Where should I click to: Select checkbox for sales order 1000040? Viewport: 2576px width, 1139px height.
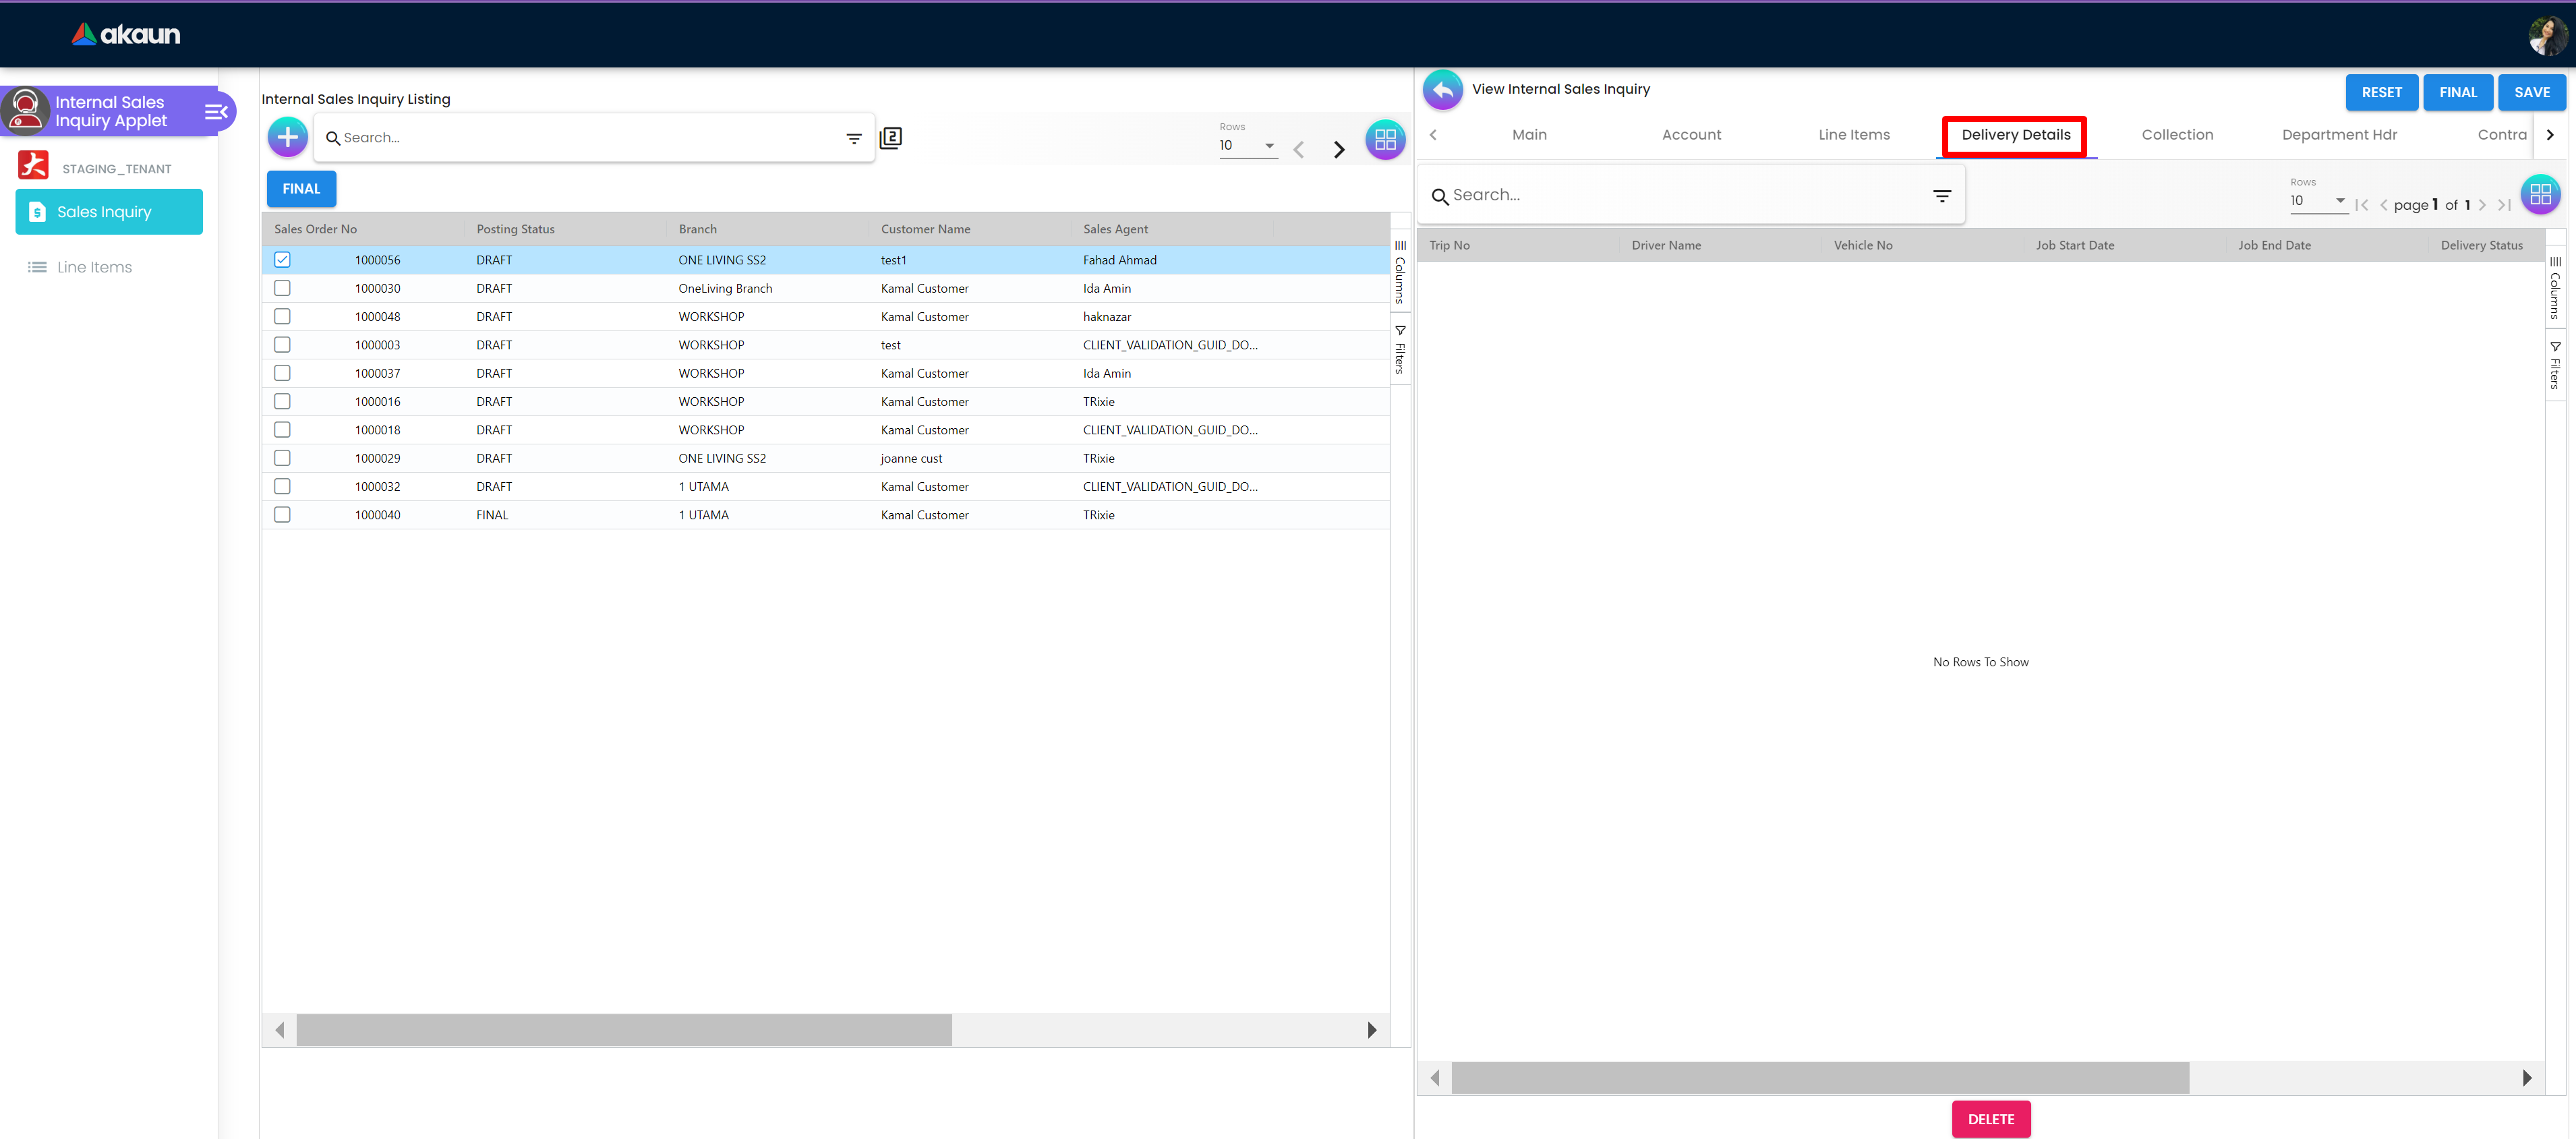[282, 515]
